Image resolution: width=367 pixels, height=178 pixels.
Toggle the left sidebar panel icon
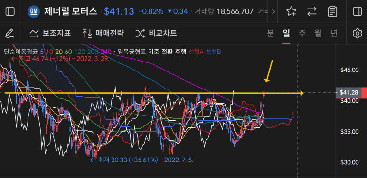[x=10, y=11]
